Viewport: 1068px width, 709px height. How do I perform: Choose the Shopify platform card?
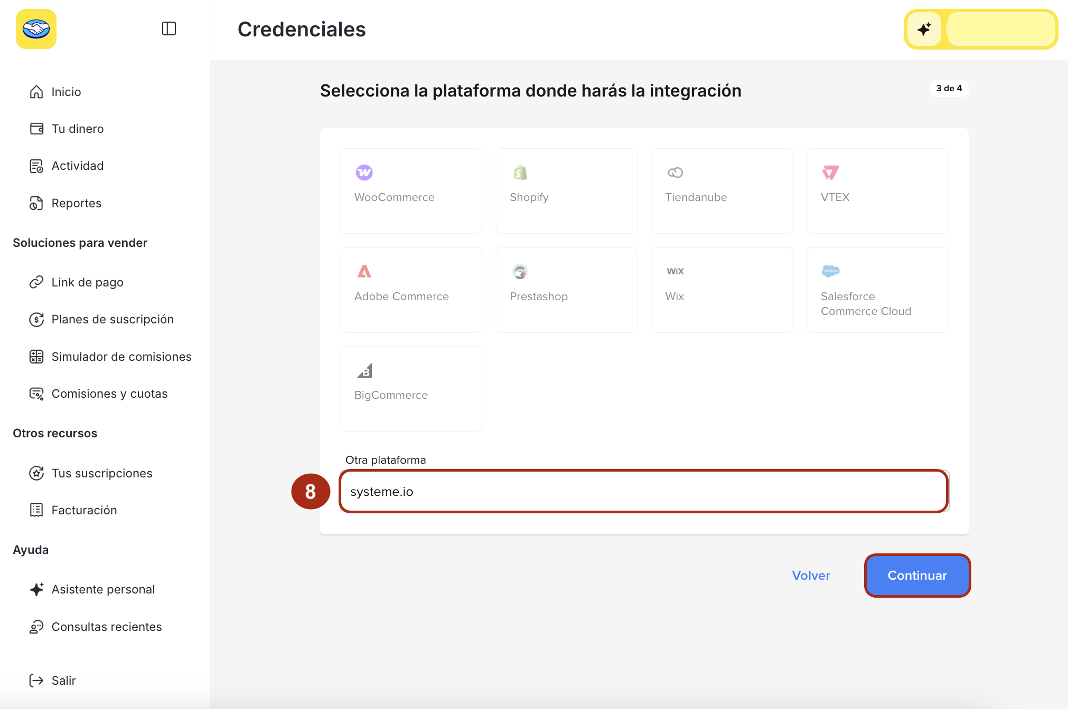[x=567, y=191]
